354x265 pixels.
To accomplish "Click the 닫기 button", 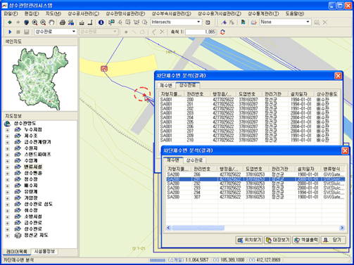I will point(334,240).
